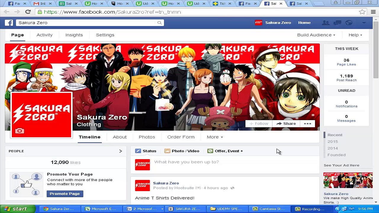Click the Home link in the blue bar
The image size is (379, 213).
pos(304,23)
